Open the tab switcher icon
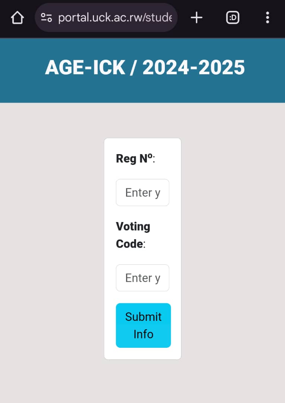285x403 pixels. [x=232, y=18]
